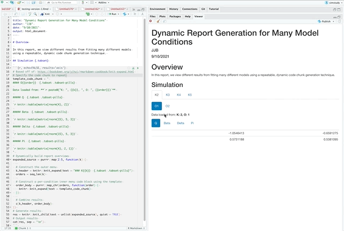Open the Insert chunk dropdown arrow
Viewport: 344px width, 231px height.
click(x=91, y=14)
